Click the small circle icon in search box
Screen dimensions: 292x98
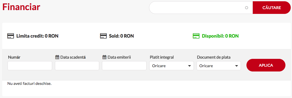click(x=246, y=8)
